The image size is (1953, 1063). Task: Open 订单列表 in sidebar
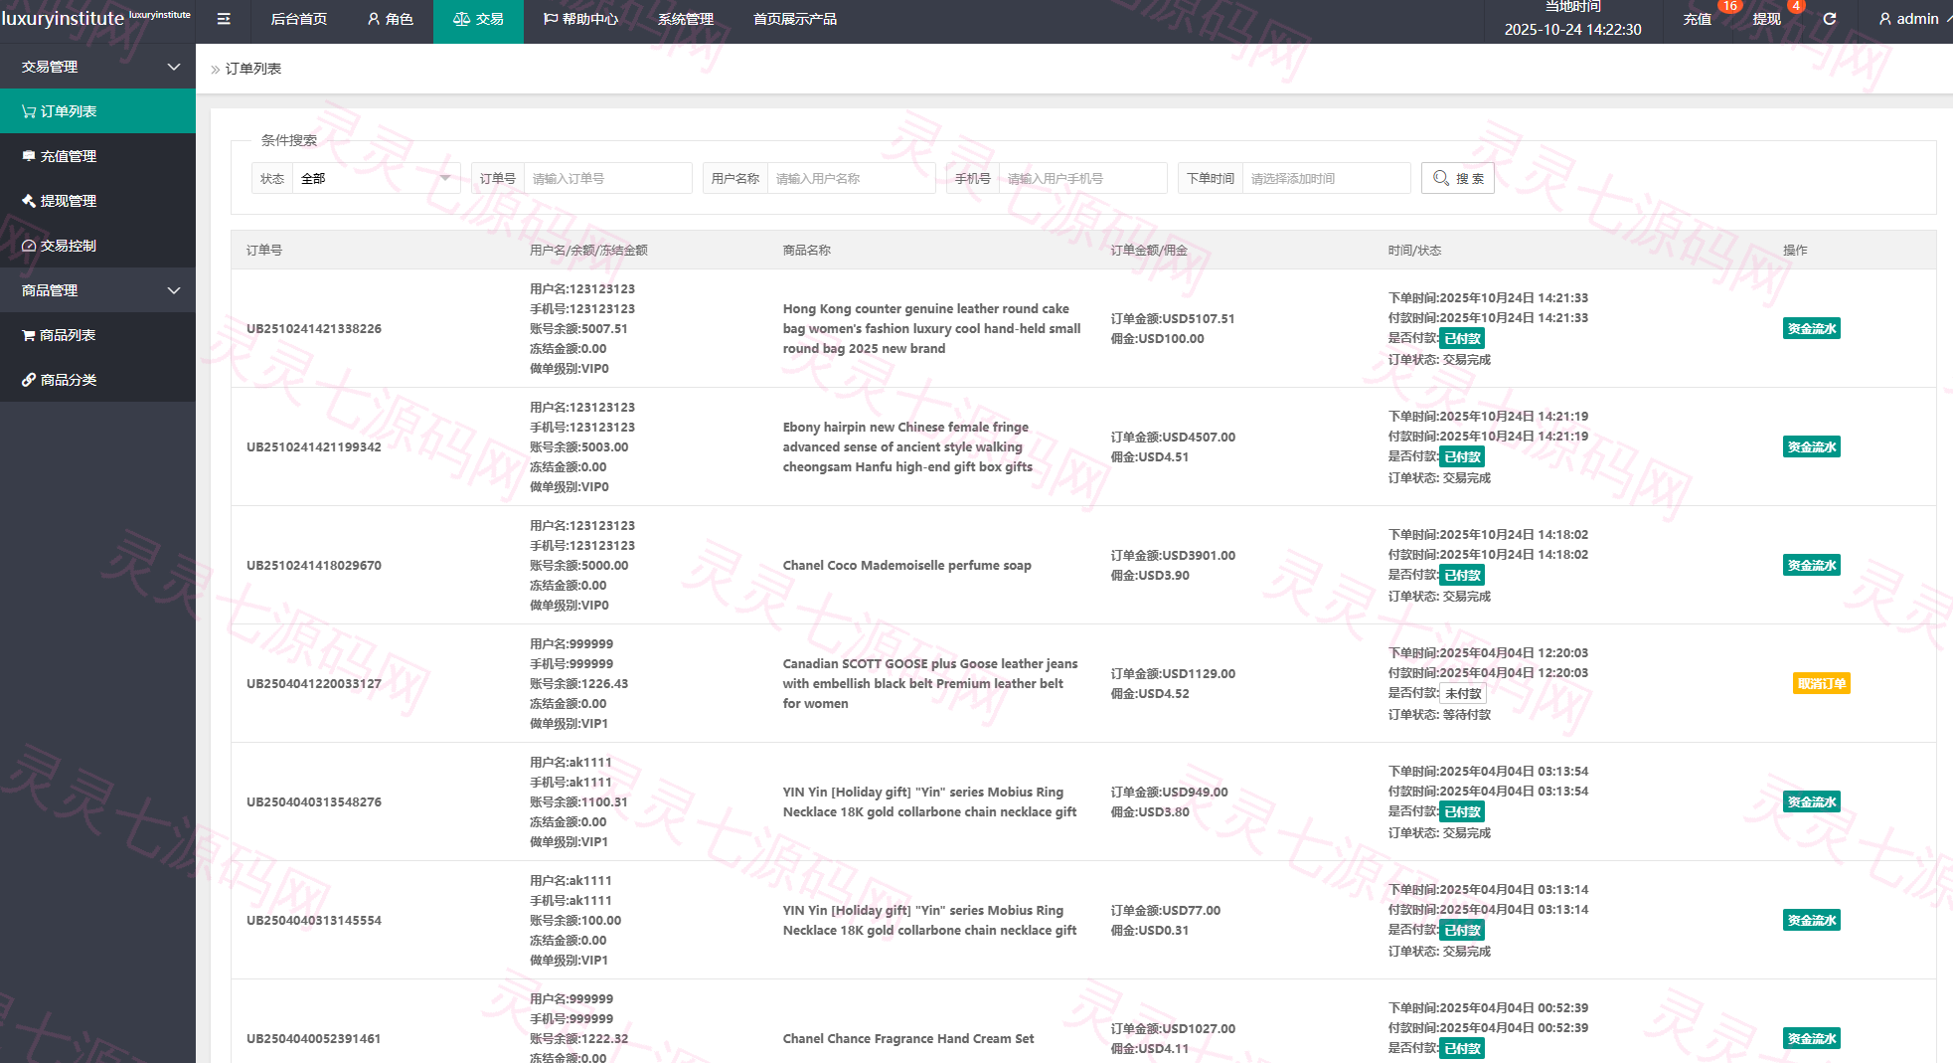[97, 111]
